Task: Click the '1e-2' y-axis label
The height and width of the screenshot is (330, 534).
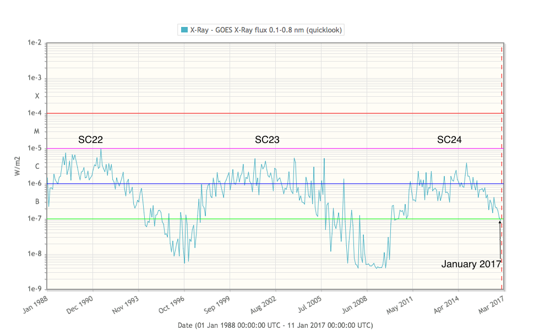Action: click(34, 42)
